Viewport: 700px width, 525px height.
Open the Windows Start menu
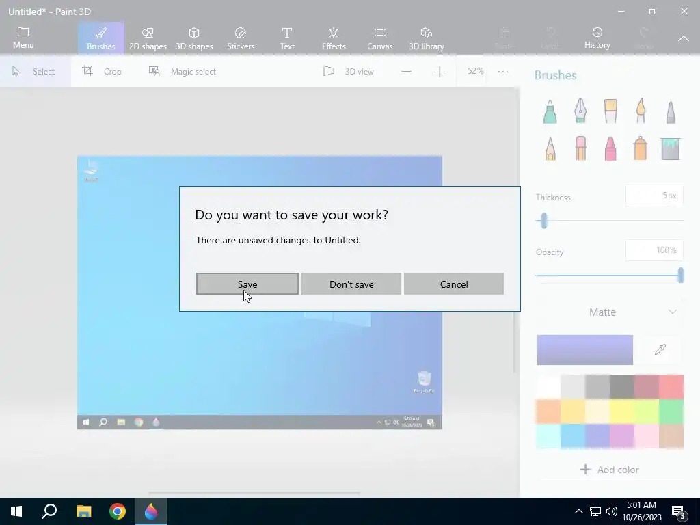[16, 511]
